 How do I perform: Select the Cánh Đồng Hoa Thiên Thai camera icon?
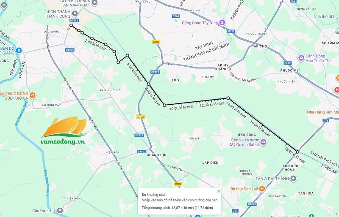[x=301, y=58]
